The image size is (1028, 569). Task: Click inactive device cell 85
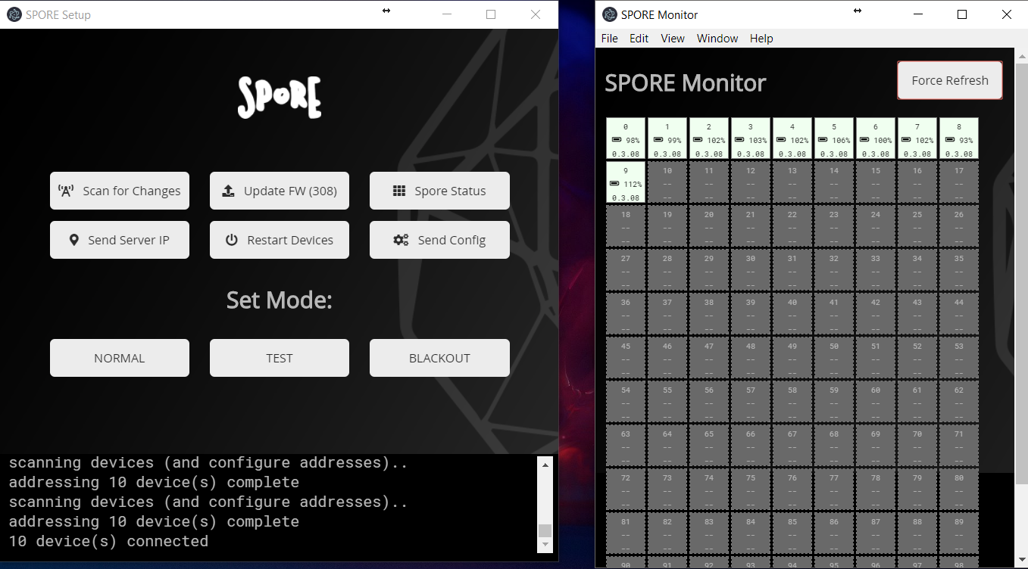click(792, 533)
